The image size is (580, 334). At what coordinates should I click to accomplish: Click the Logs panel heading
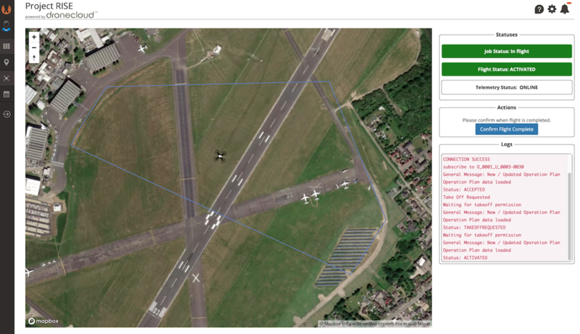pos(506,144)
